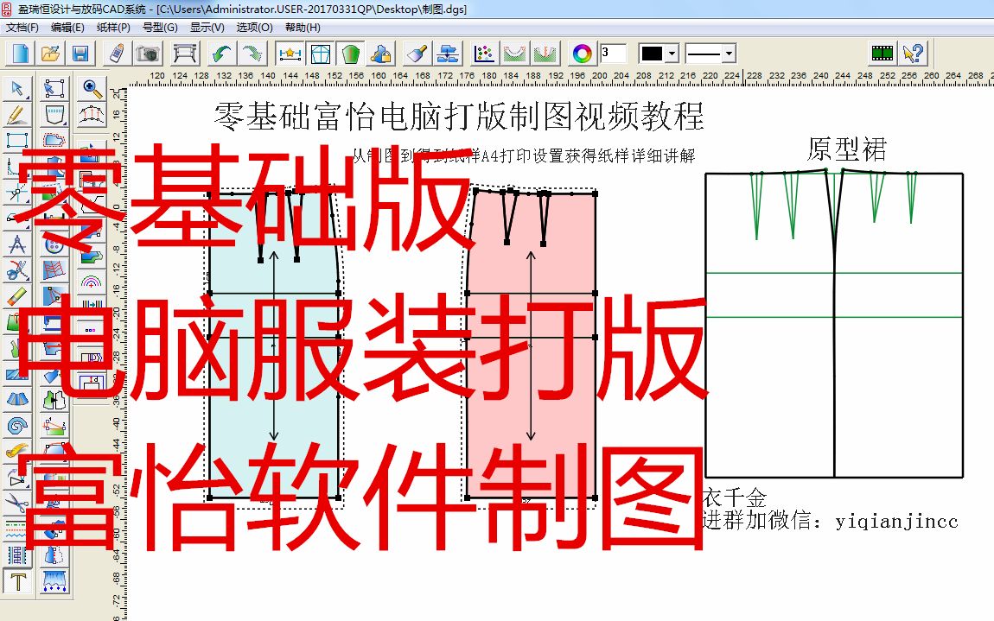994x621 pixels.
Task: Open the 帮助(H) menu
Action: click(303, 28)
